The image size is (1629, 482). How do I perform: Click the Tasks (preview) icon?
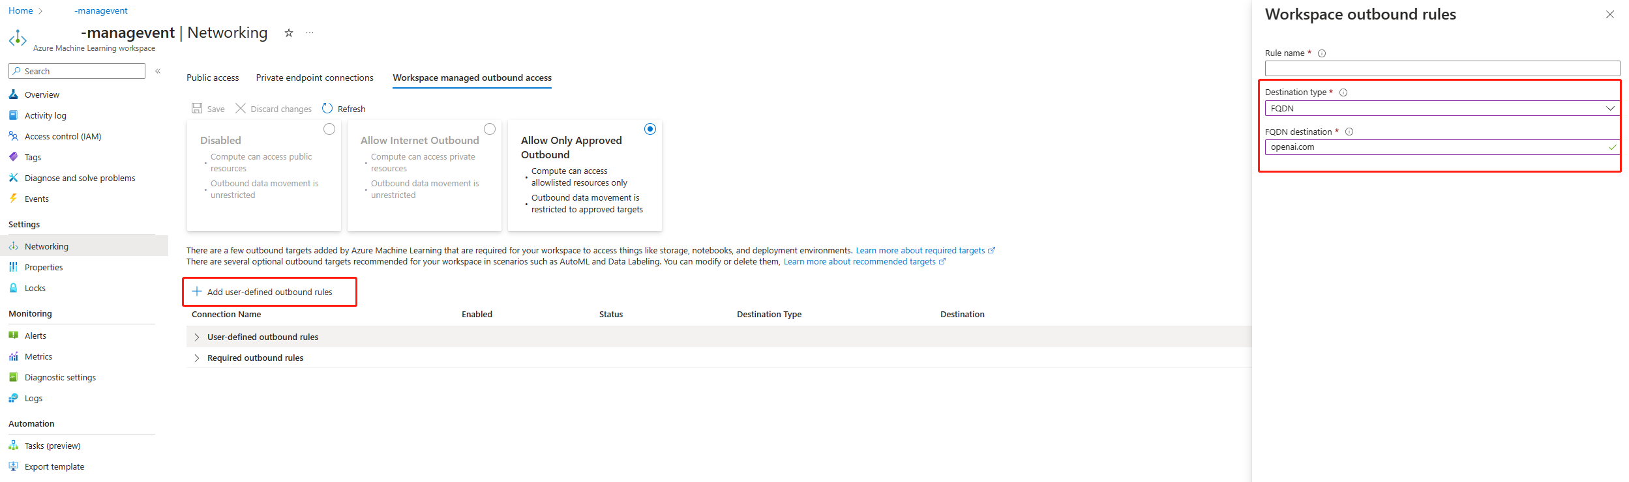coord(13,446)
